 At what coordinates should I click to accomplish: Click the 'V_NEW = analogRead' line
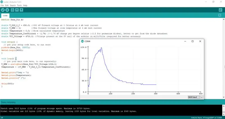29,64
